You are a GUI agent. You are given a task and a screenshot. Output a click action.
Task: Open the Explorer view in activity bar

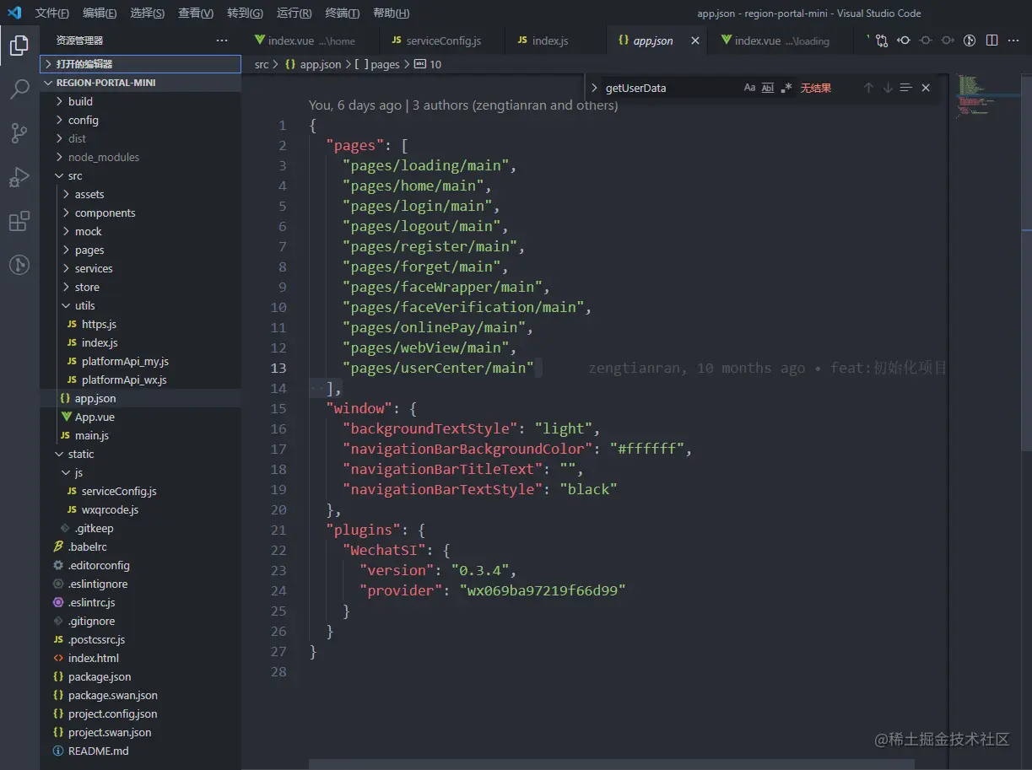pos(19,46)
